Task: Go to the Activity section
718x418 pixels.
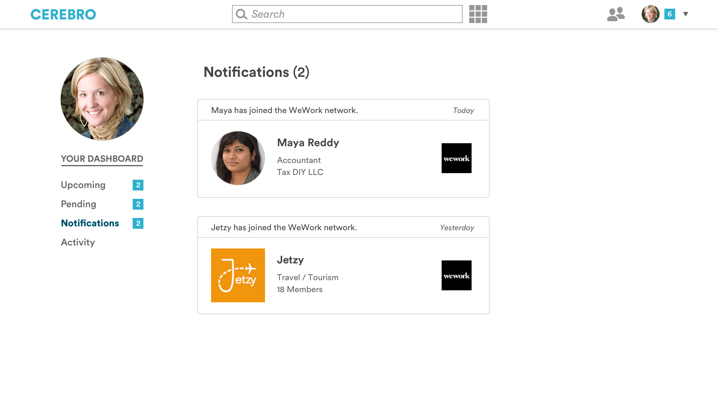Action: point(78,242)
